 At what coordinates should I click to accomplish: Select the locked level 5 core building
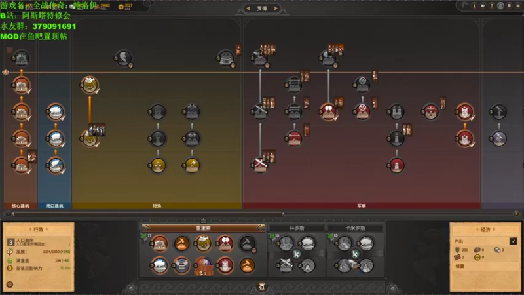pyautogui.click(x=22, y=58)
